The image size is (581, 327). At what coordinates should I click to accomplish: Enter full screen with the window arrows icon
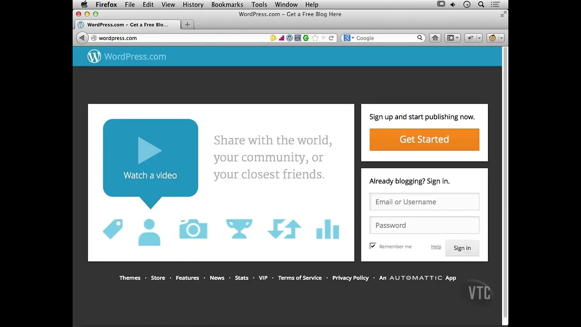(503, 15)
